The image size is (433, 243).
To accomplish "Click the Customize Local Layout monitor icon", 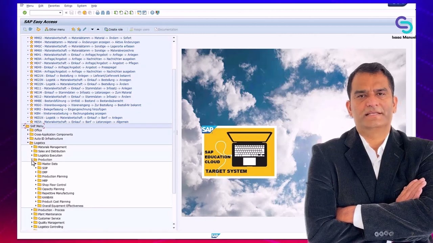I will [x=158, y=13].
